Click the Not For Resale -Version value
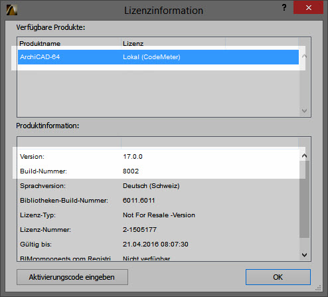Viewport: 328px width, 297px height. 159,215
